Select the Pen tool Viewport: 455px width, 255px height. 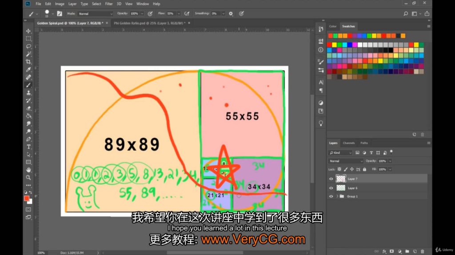pyautogui.click(x=28, y=139)
